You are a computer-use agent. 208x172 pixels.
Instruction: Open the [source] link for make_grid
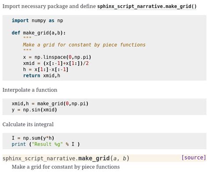(x=194, y=158)
